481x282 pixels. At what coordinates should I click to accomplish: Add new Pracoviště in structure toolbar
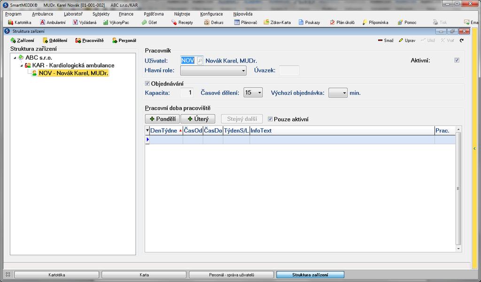[x=90, y=40]
